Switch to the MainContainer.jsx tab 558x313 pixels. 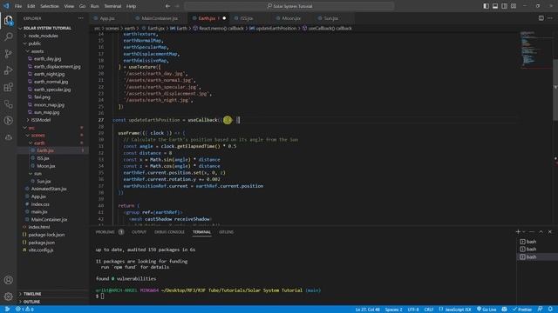click(160, 18)
